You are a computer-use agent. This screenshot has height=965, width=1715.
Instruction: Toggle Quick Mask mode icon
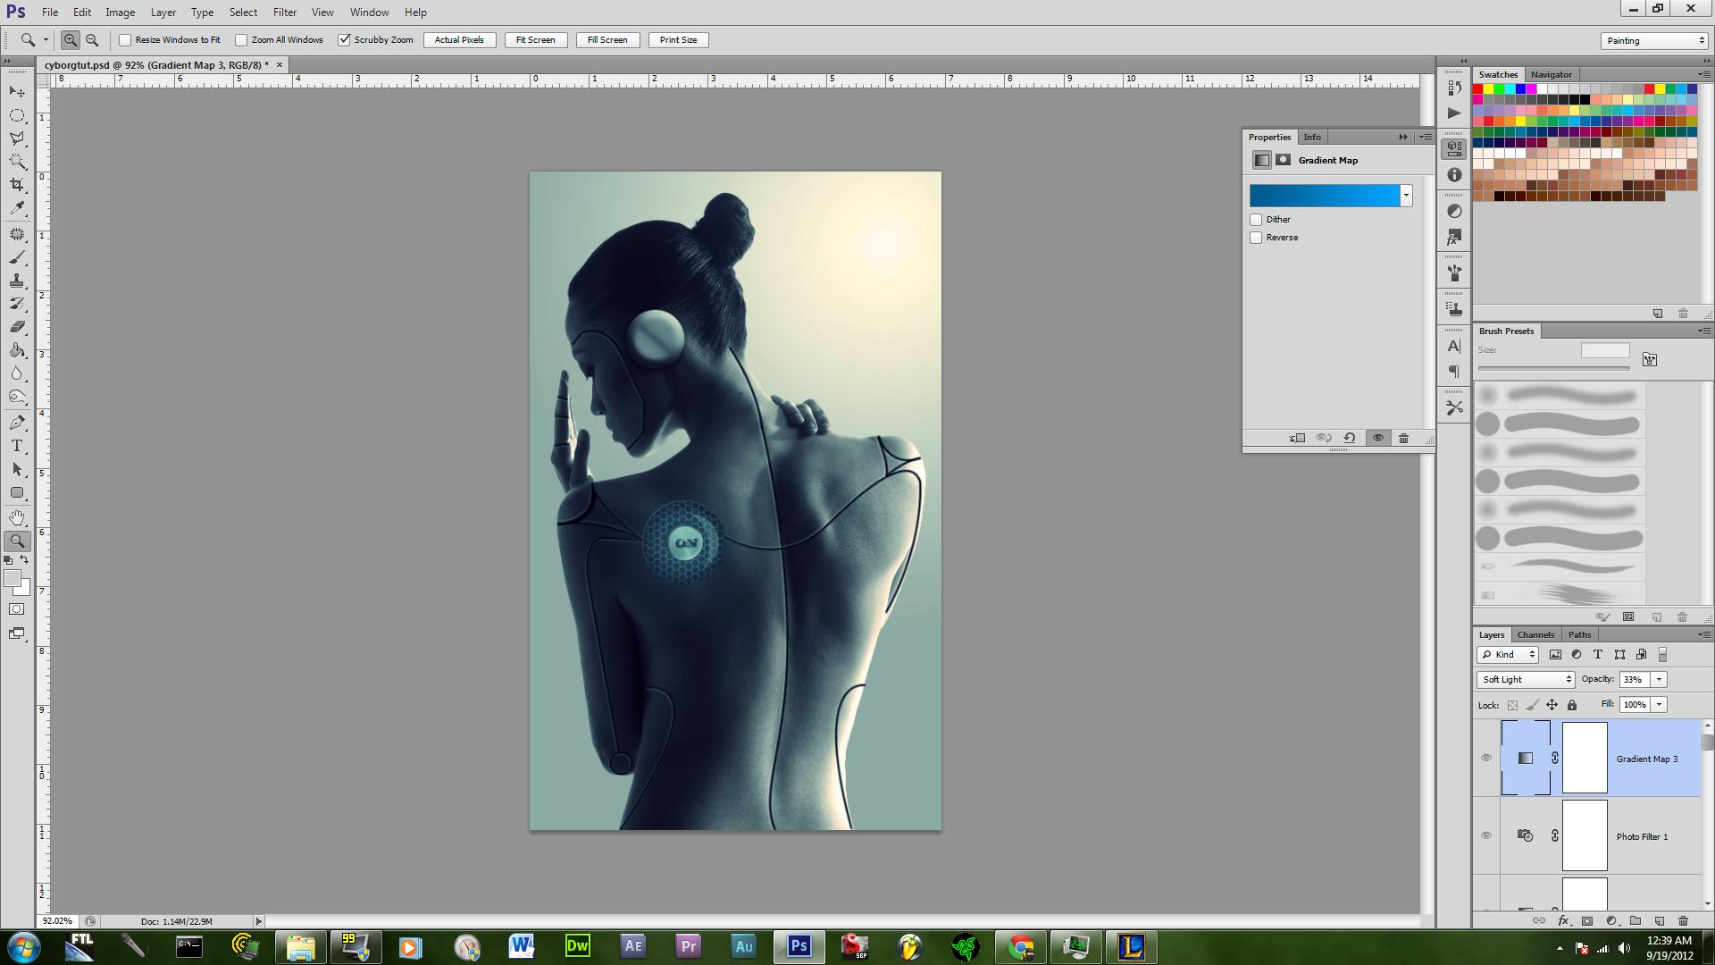17,609
